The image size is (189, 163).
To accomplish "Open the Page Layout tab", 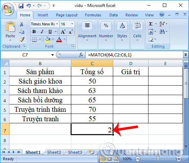I will pyautogui.click(x=67, y=15).
